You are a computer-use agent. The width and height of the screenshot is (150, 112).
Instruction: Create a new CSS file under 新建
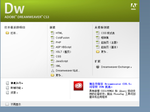59,56
